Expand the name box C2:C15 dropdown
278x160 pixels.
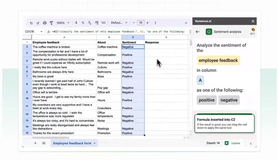tap(41, 32)
